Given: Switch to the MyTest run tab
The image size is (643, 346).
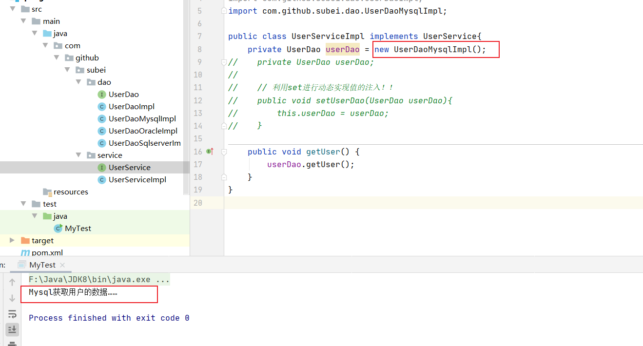Looking at the screenshot, I should [42, 265].
